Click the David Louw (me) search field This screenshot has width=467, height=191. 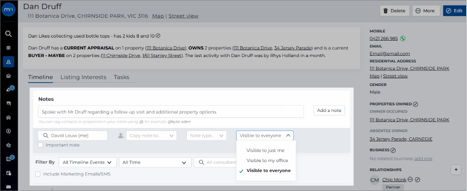click(73, 136)
